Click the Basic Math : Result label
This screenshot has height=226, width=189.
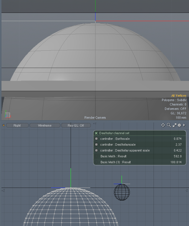(x=113, y=156)
